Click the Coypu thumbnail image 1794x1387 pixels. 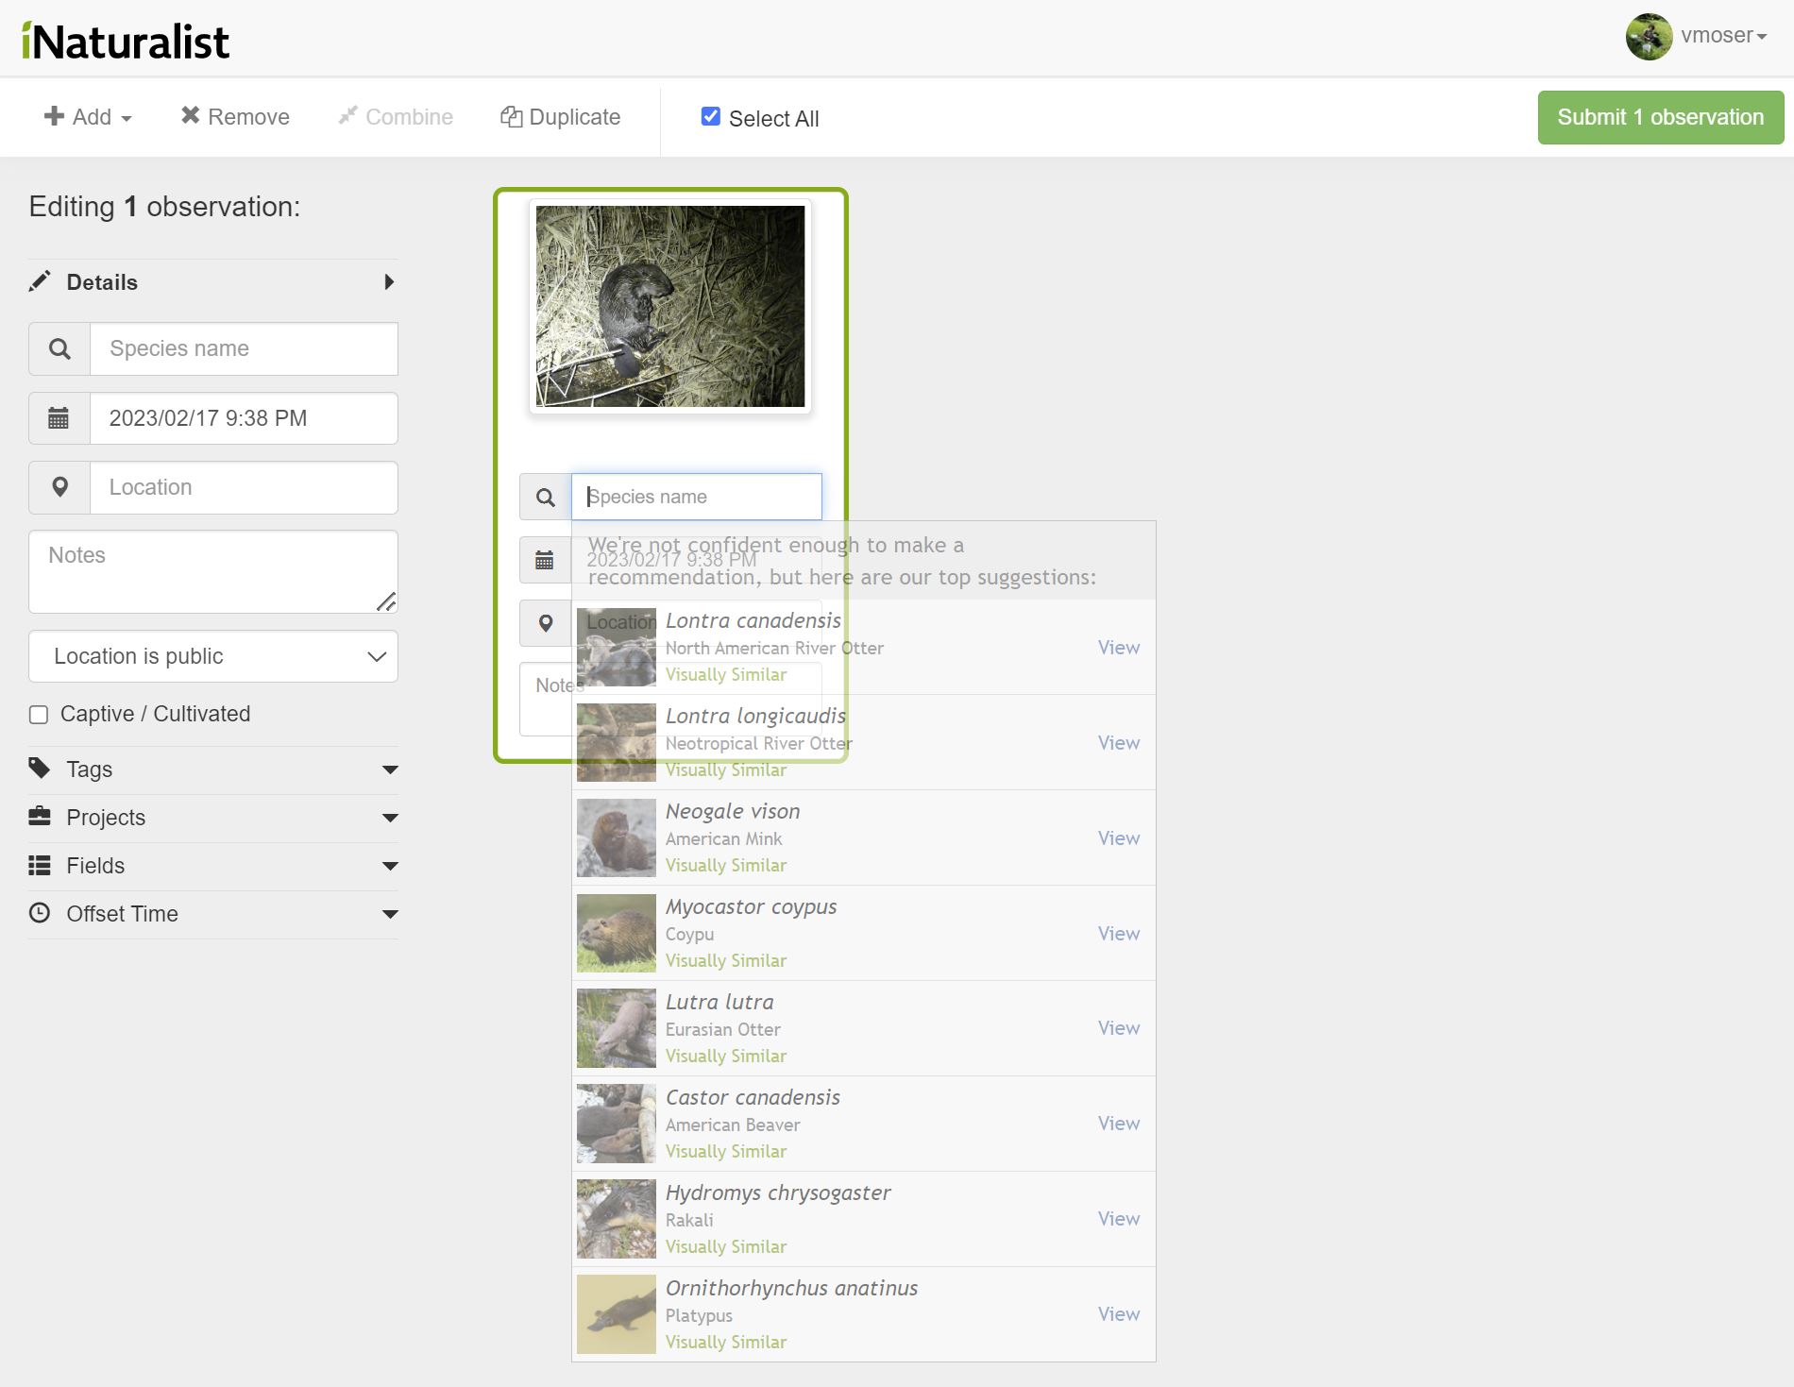coord(617,934)
